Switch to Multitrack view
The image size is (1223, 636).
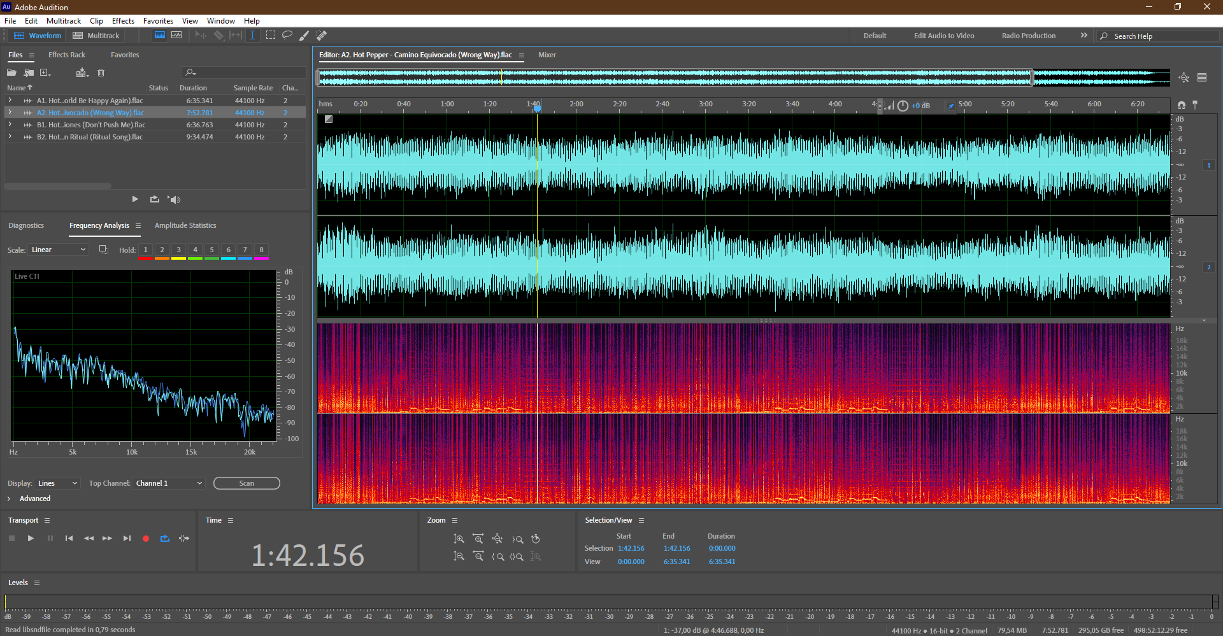point(96,36)
